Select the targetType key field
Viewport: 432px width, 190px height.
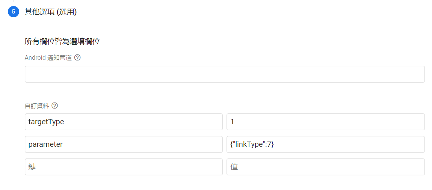(124, 122)
